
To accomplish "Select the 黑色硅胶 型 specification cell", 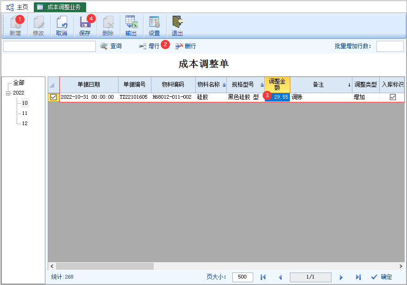I will pos(245,97).
